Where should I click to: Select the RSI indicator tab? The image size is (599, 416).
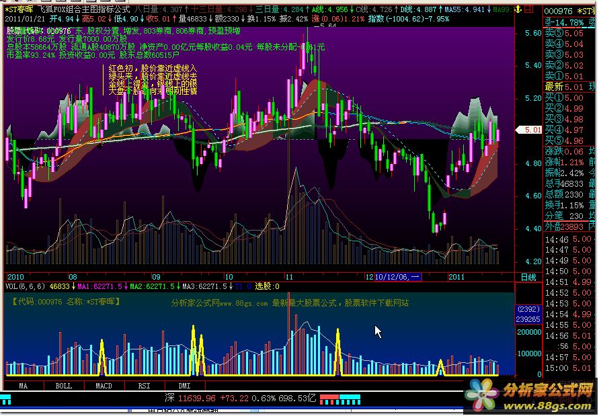[144, 386]
